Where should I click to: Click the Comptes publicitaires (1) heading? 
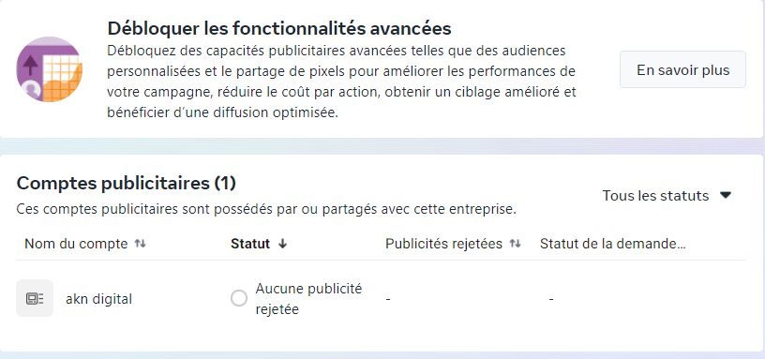127,183
